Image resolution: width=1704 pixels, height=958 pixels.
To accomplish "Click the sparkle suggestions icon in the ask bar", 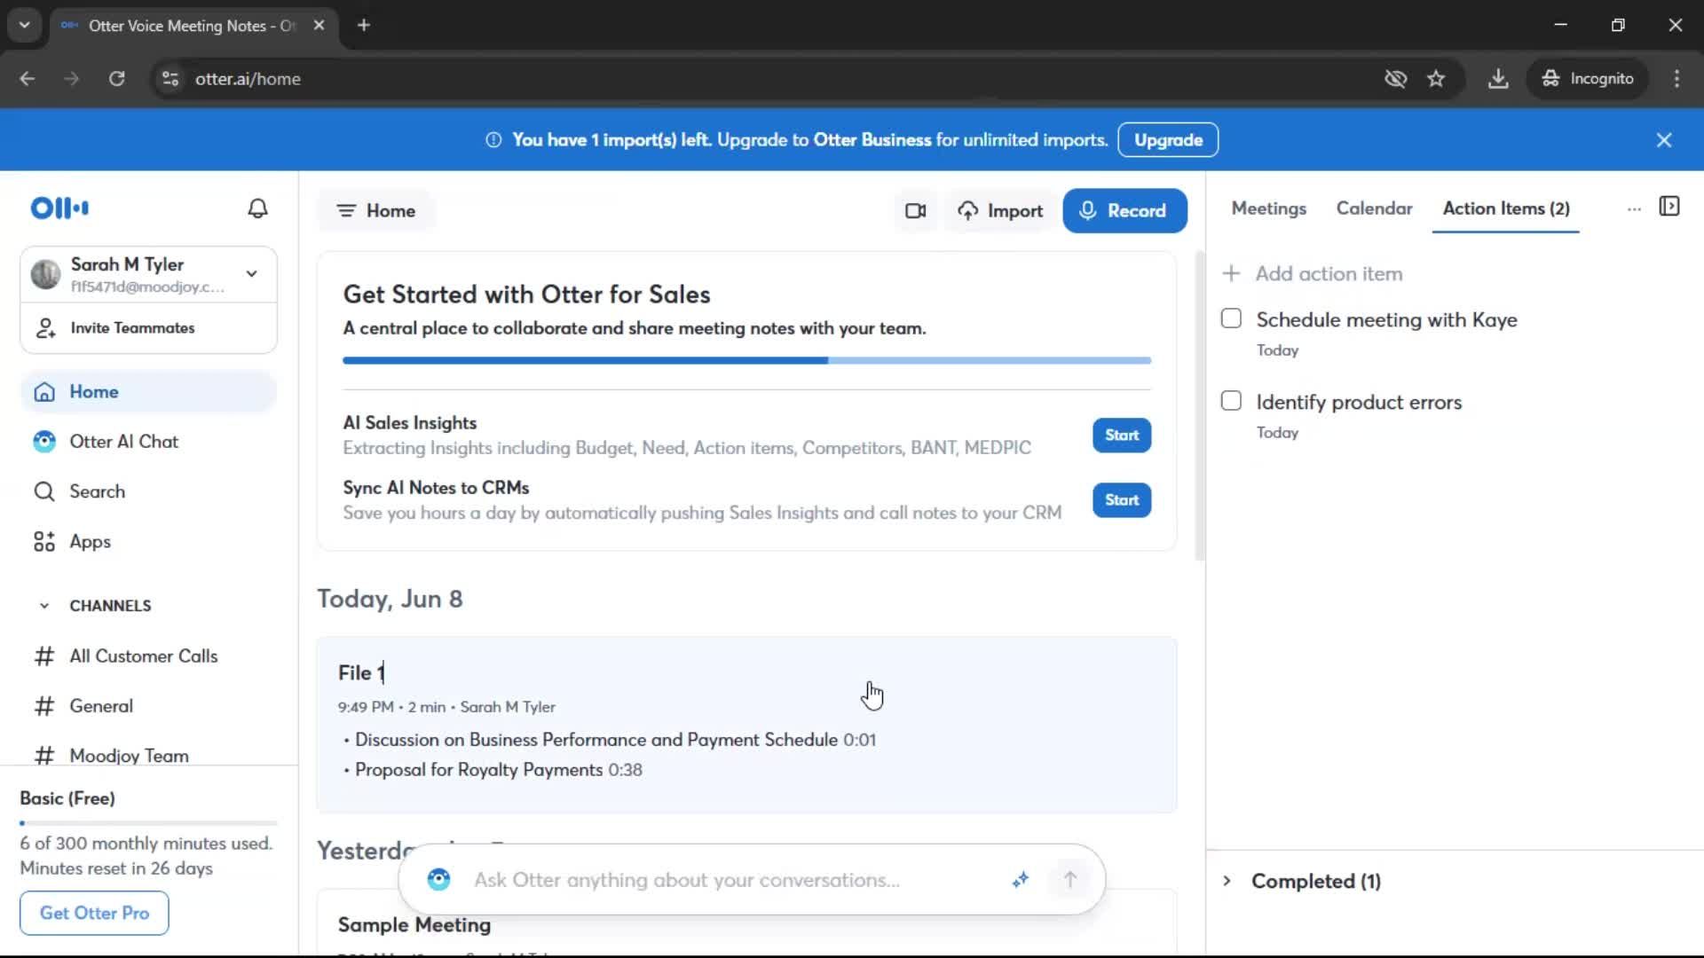I will tap(1021, 879).
